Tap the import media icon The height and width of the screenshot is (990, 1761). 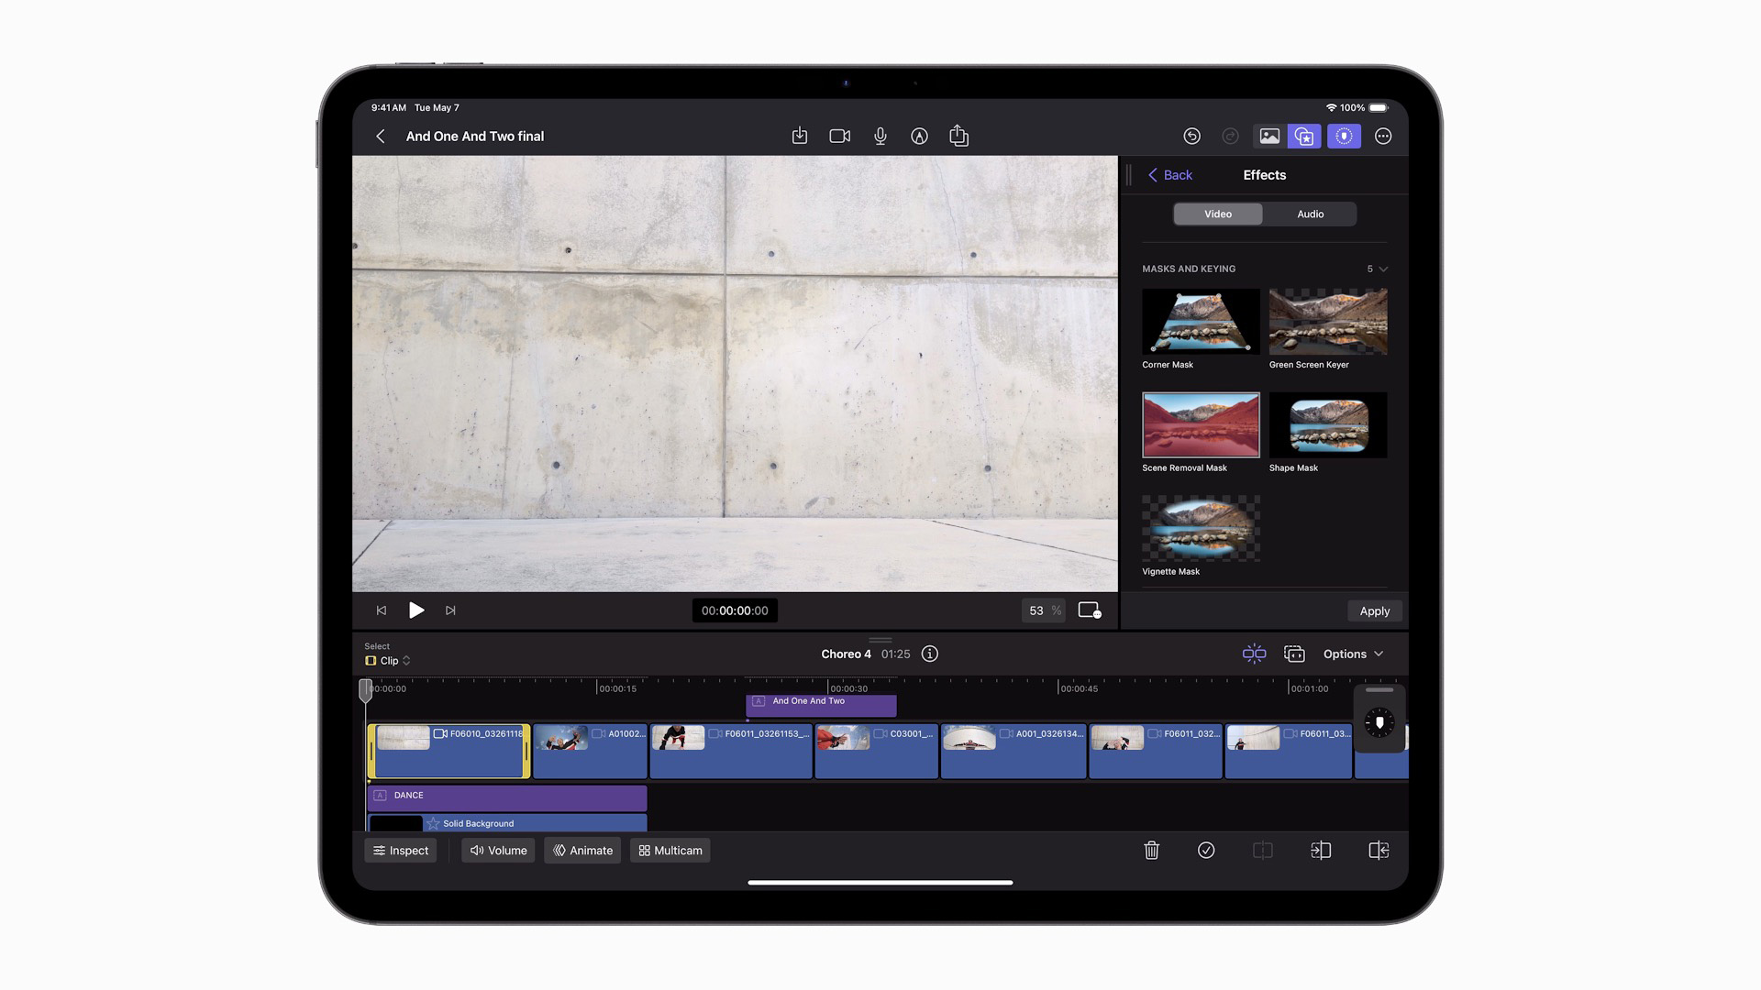tap(799, 136)
